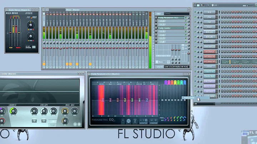Screen dimensions: 257x144
Task: Click the Noise Gate gain knob in Limiter
Action: pyautogui.click(x=65, y=111)
